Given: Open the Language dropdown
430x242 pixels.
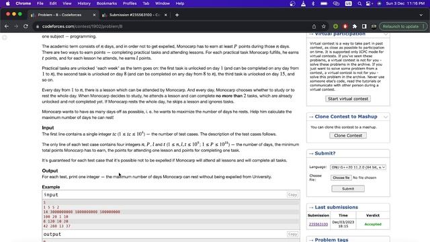Looking at the screenshot, I should tap(358, 167).
